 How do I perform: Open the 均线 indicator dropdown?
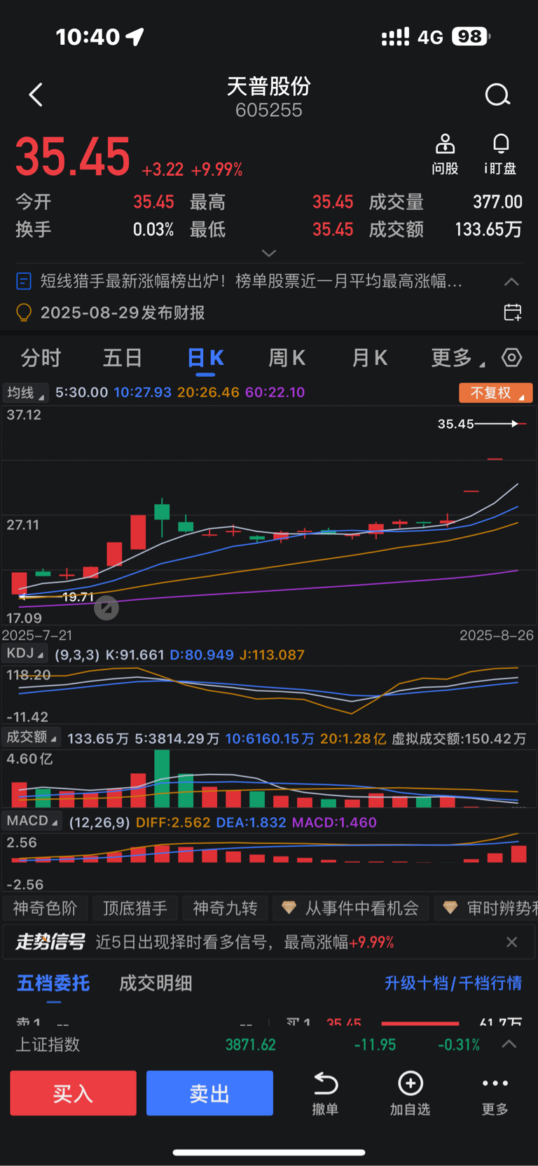click(25, 392)
